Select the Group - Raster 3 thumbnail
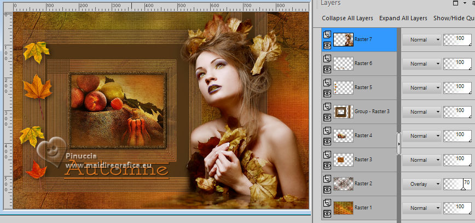The height and width of the screenshot is (223, 475). (x=343, y=111)
